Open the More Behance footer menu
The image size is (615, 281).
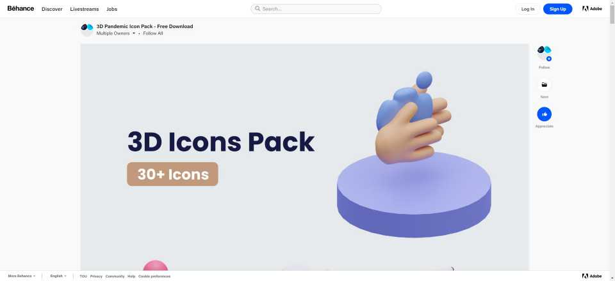[x=22, y=276]
